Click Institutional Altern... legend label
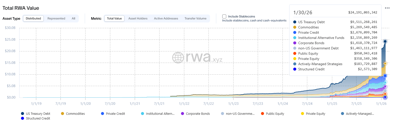Viewport: 394px width, 124px height. click(160, 114)
